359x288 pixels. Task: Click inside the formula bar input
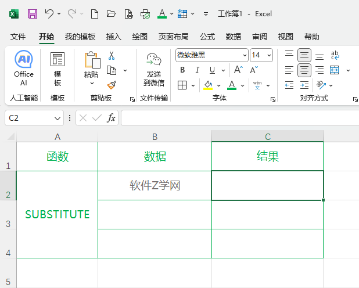tap(240, 118)
